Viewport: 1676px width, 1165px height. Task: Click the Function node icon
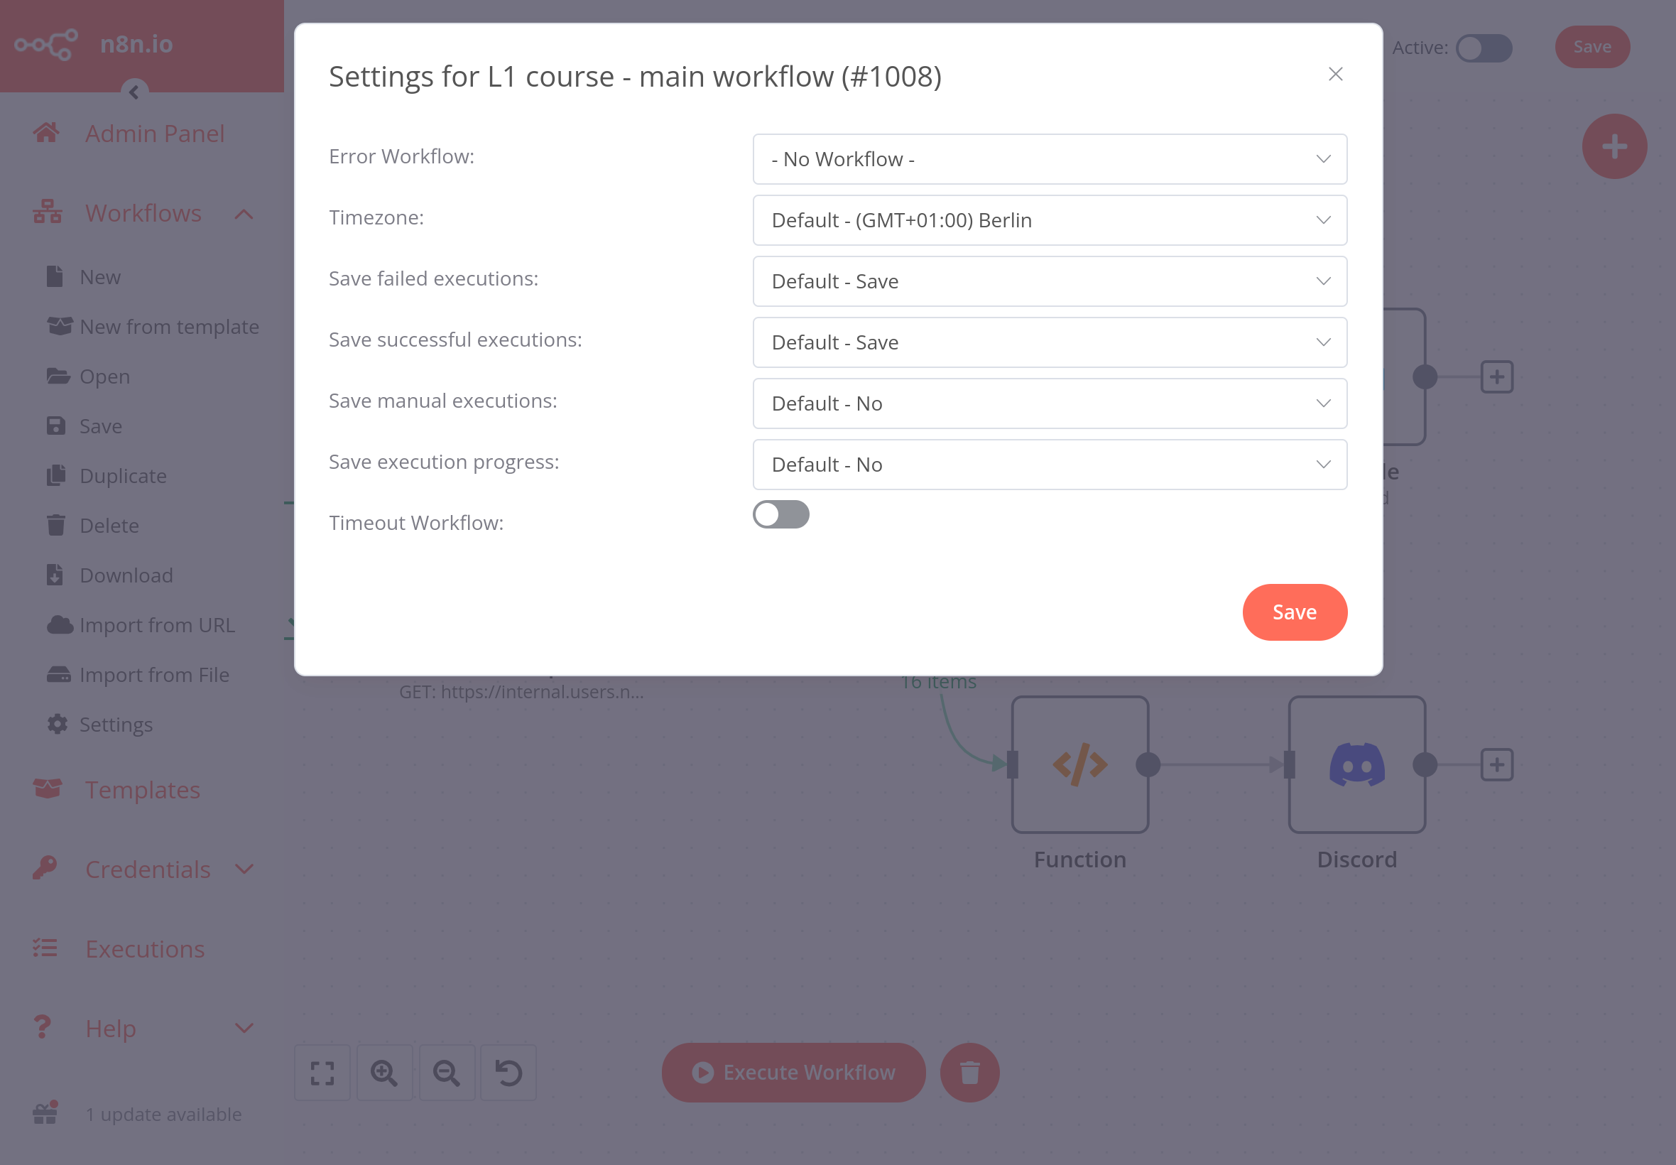[1080, 764]
